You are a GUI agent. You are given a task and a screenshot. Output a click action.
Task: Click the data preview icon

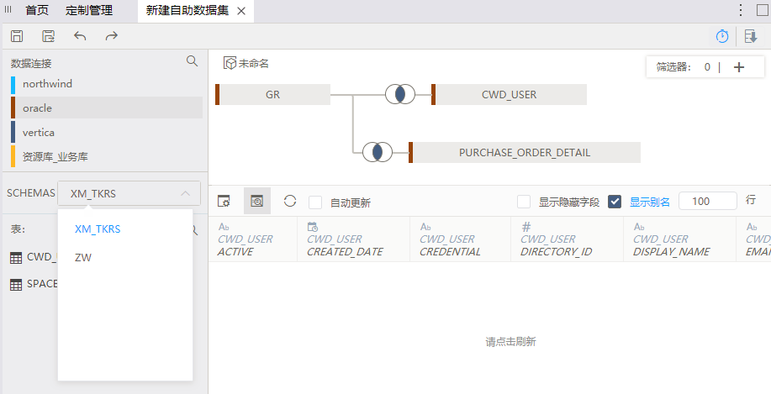tap(257, 201)
